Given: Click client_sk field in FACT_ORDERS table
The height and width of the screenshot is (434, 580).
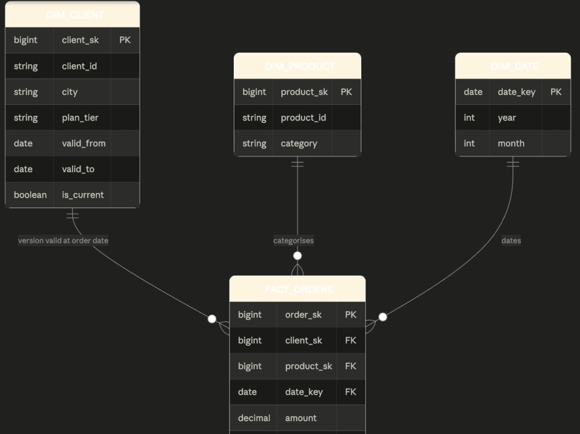Looking at the screenshot, I should tap(303, 341).
